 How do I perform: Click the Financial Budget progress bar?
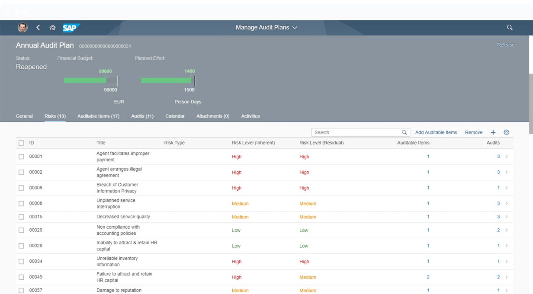(x=90, y=80)
